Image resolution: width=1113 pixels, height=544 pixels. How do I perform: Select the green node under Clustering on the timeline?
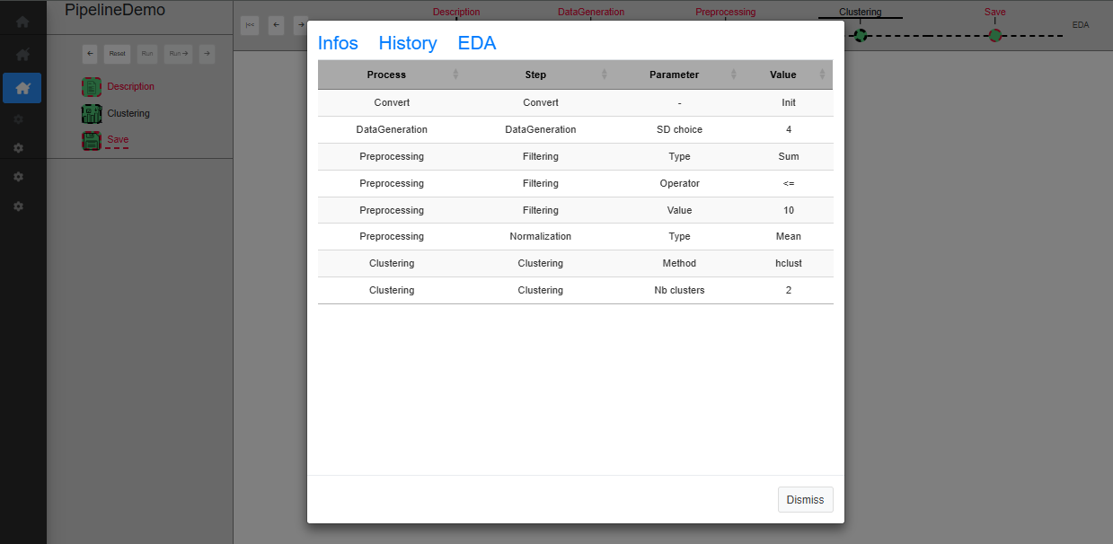pyautogui.click(x=860, y=36)
